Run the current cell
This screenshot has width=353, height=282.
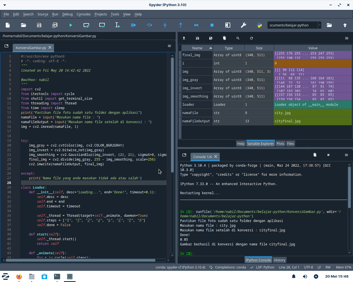pyautogui.click(x=86, y=25)
